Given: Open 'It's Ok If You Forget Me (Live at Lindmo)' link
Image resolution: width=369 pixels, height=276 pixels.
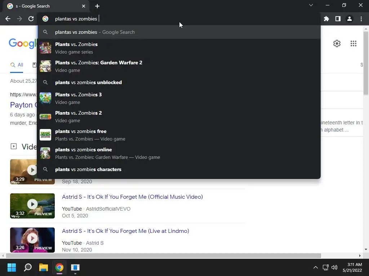Looking at the screenshot, I should tap(125, 231).
